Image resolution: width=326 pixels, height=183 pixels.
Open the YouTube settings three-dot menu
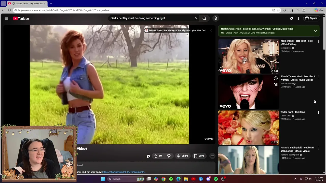coord(298,18)
